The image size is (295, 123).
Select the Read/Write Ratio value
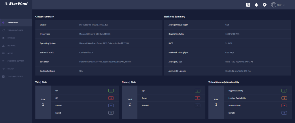(232, 34)
